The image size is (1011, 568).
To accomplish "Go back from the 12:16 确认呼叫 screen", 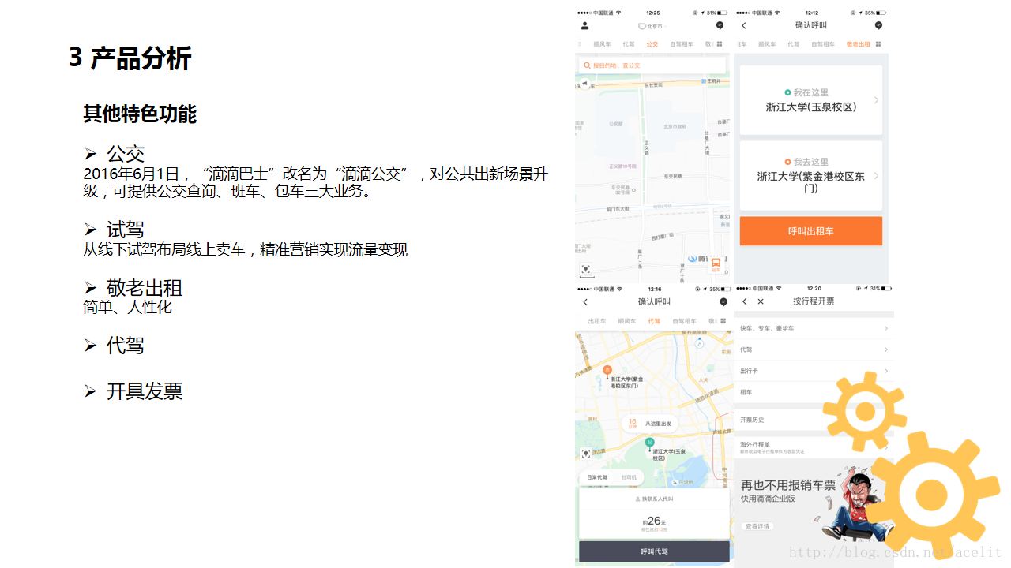I will (x=585, y=302).
